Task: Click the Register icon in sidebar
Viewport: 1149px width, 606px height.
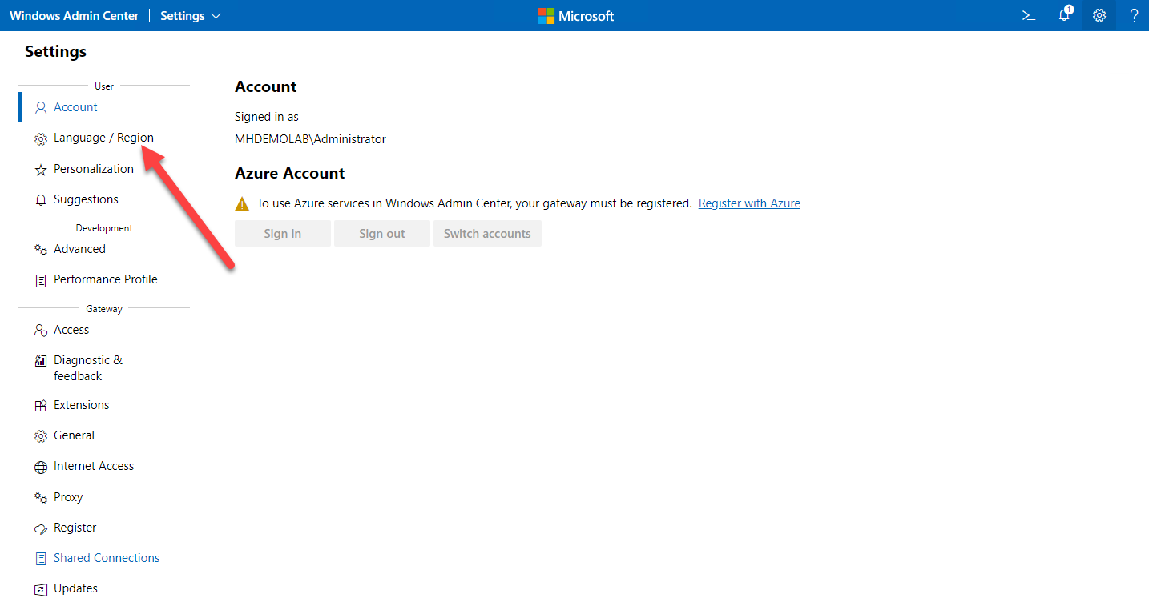Action: click(x=41, y=528)
